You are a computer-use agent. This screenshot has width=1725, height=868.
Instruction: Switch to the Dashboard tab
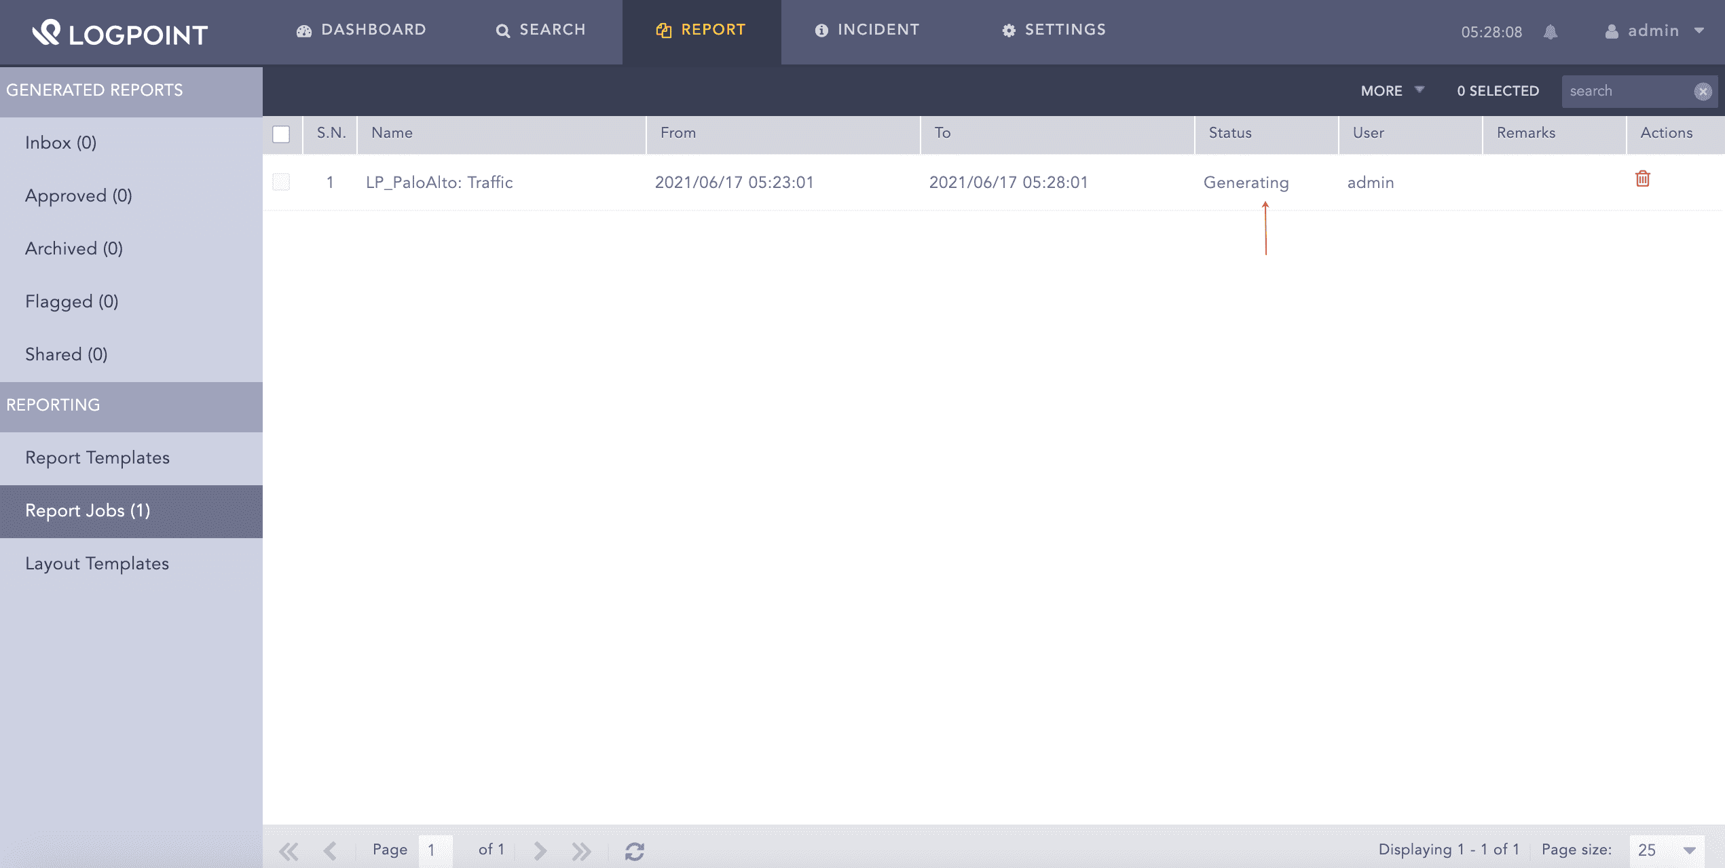click(x=361, y=30)
